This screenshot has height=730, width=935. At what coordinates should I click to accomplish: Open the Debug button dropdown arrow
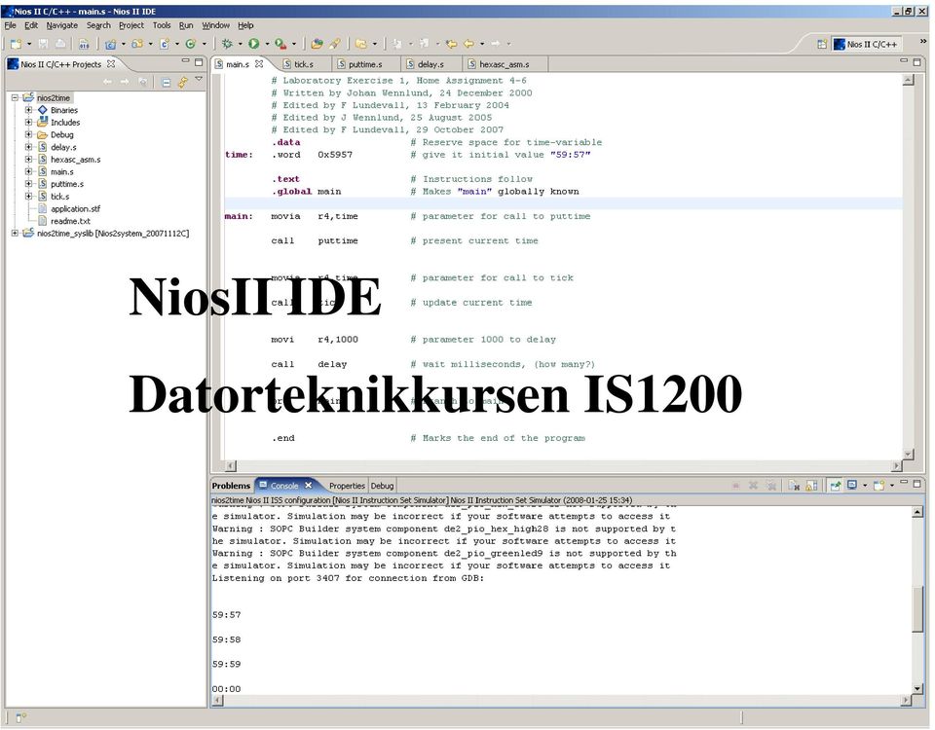click(x=240, y=44)
